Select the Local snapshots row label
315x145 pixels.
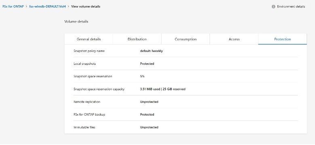[85, 64]
